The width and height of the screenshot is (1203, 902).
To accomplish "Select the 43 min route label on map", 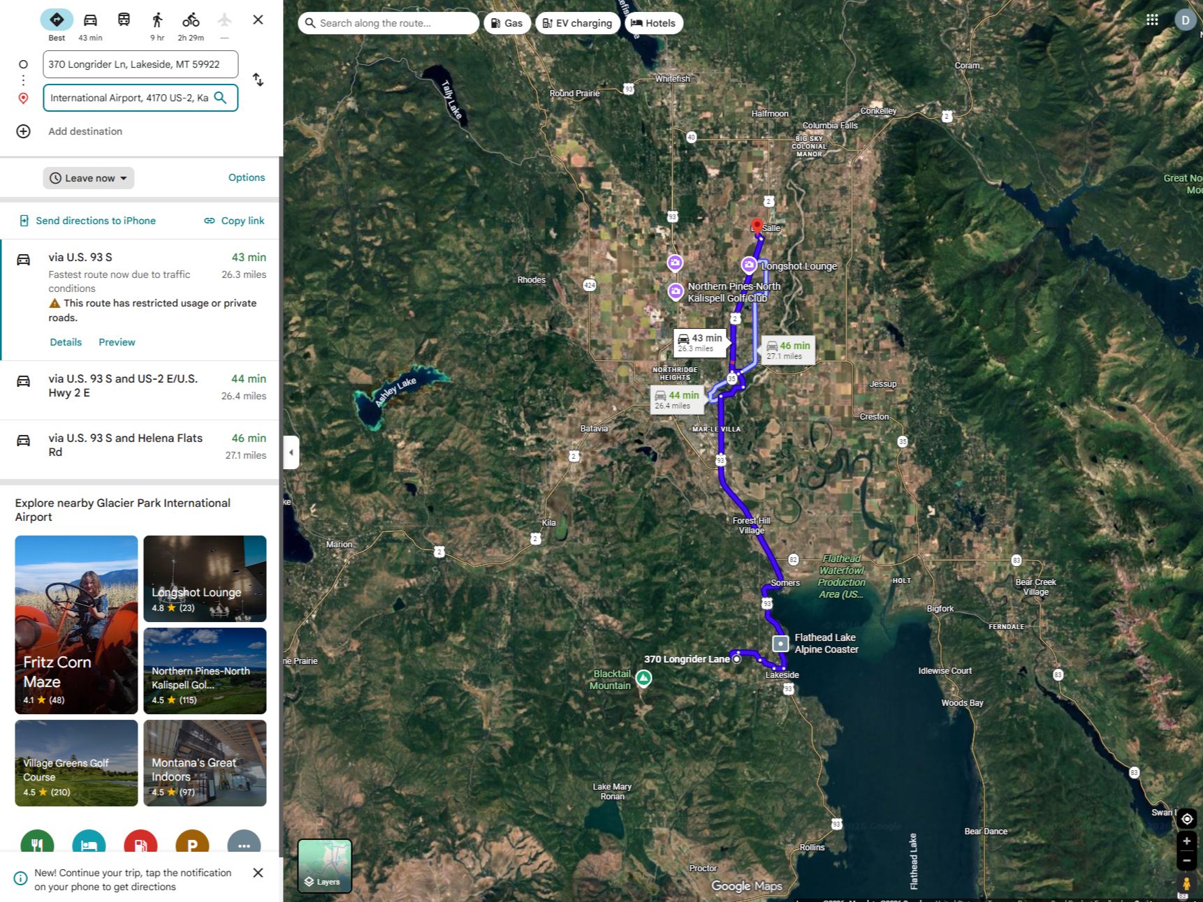I will (701, 343).
